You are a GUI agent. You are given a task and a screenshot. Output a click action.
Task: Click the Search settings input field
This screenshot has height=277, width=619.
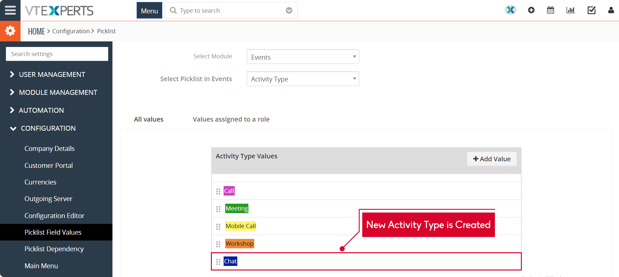[x=57, y=54]
